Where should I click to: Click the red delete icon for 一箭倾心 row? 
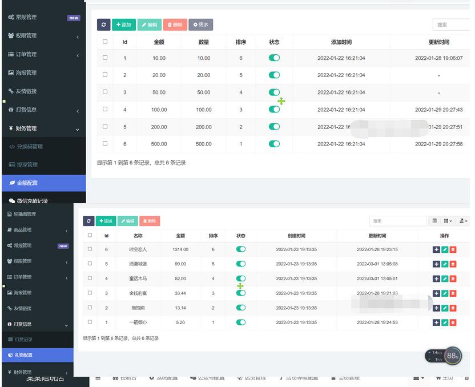[x=453, y=322]
